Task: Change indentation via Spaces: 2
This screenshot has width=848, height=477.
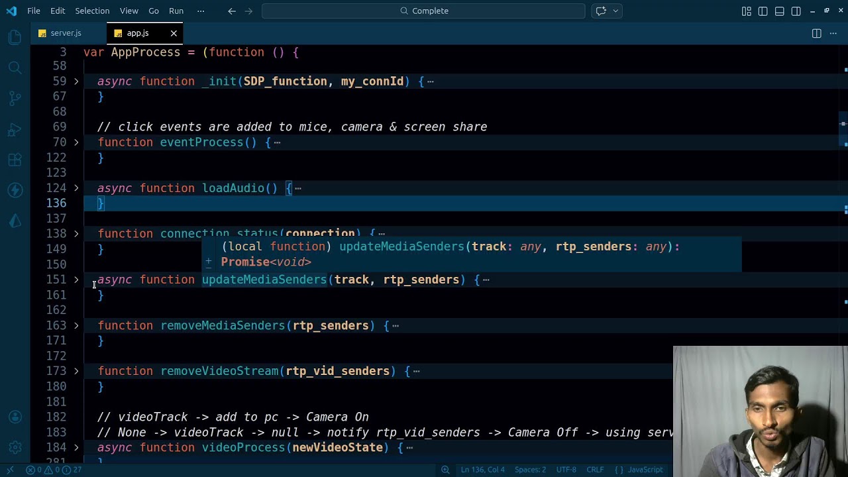Action: point(531,470)
